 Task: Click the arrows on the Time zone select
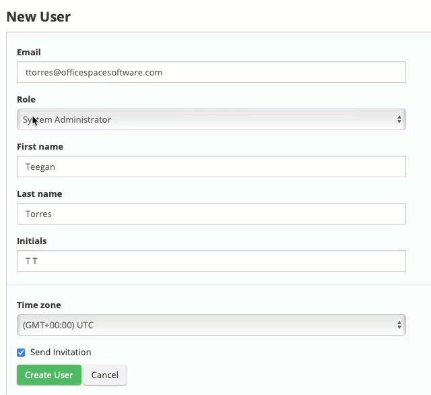point(399,325)
